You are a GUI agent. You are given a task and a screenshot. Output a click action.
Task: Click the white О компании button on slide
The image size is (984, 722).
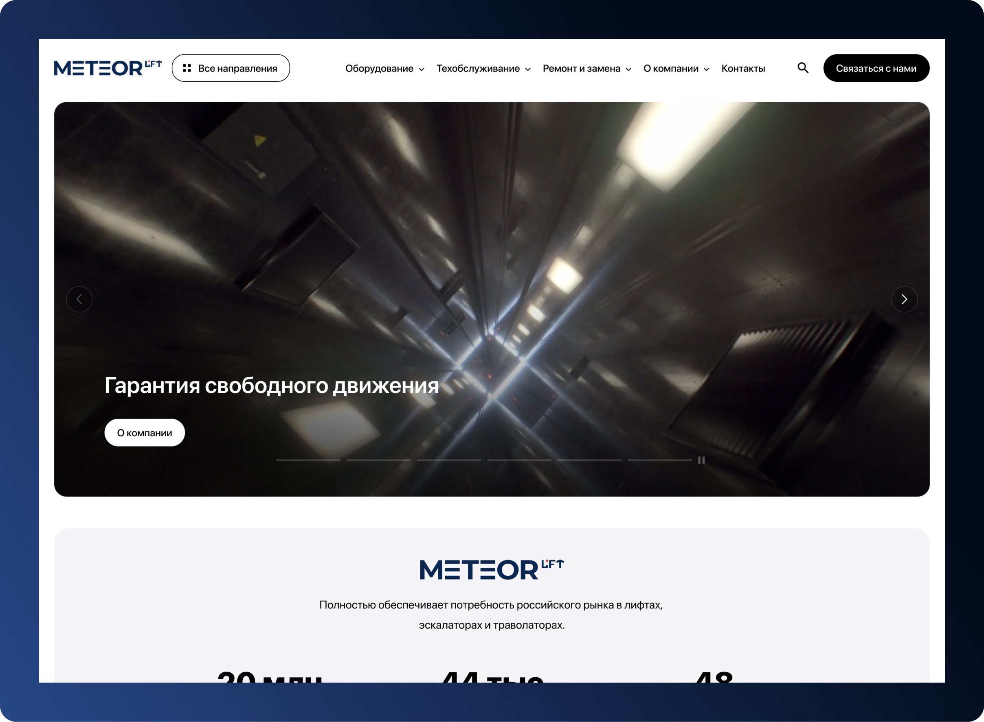pyautogui.click(x=144, y=433)
